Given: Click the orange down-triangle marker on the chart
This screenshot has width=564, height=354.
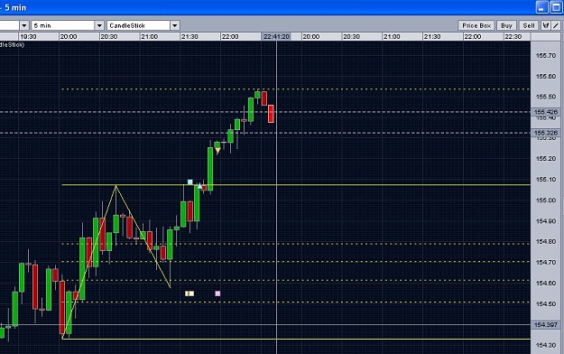Looking at the screenshot, I should click(217, 151).
